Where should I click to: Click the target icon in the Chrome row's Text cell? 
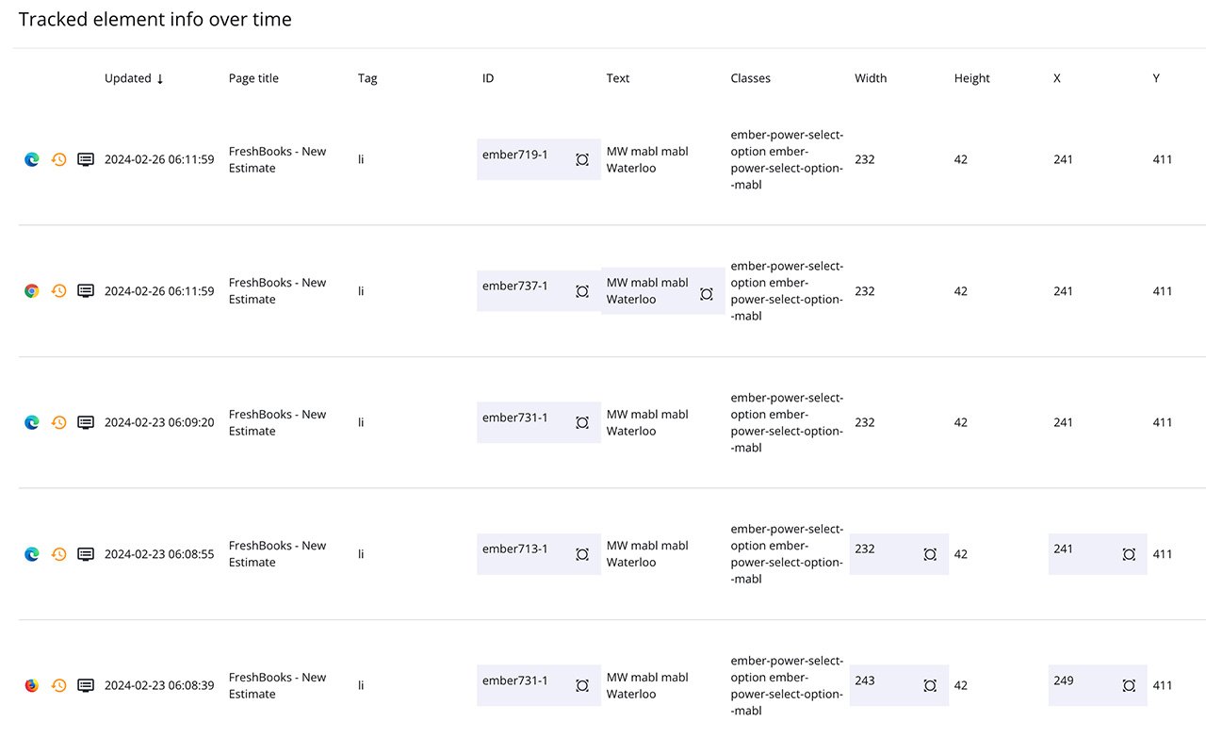coord(707,294)
